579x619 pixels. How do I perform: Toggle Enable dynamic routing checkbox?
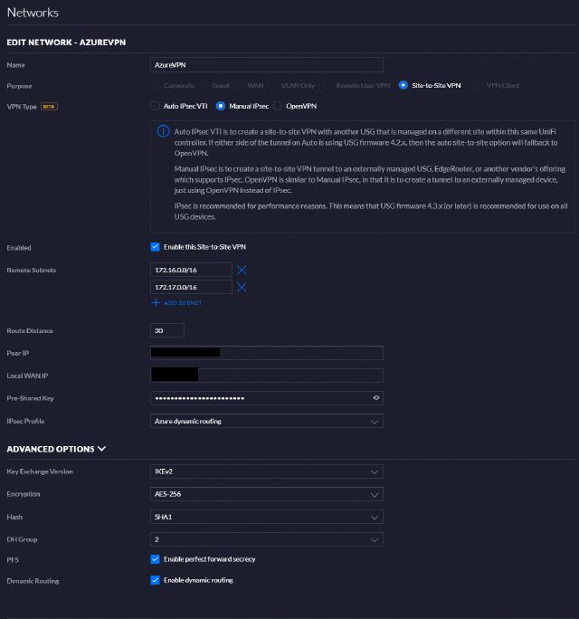(156, 580)
